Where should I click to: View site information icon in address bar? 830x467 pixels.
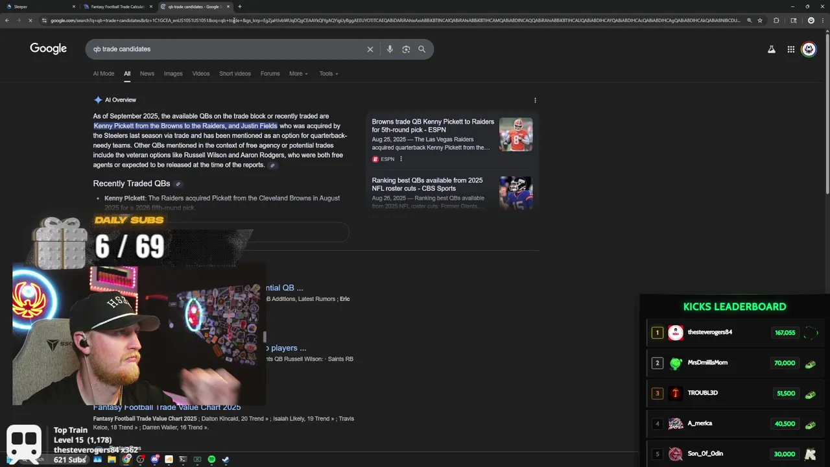(44, 20)
